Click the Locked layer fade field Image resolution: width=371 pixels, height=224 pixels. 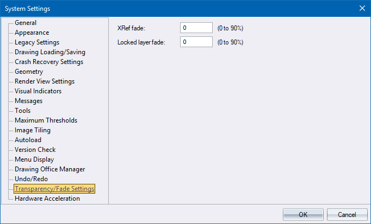196,42
